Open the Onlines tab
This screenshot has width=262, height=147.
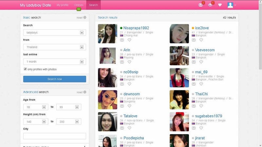pos(79,5)
